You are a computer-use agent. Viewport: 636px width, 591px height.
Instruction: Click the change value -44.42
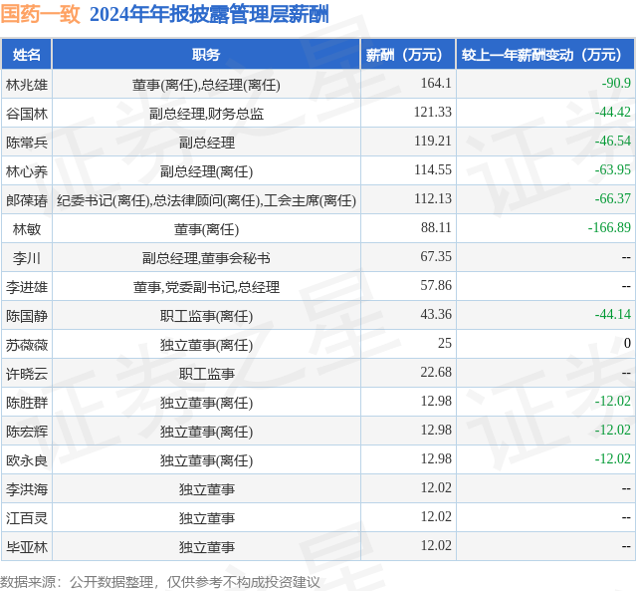pyautogui.click(x=613, y=112)
